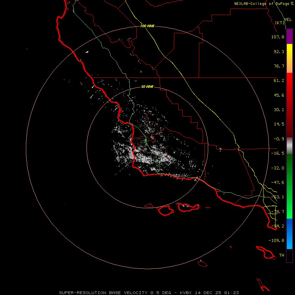Click the VEL legend heading
Screen dimensions: 295x295
[288, 20]
